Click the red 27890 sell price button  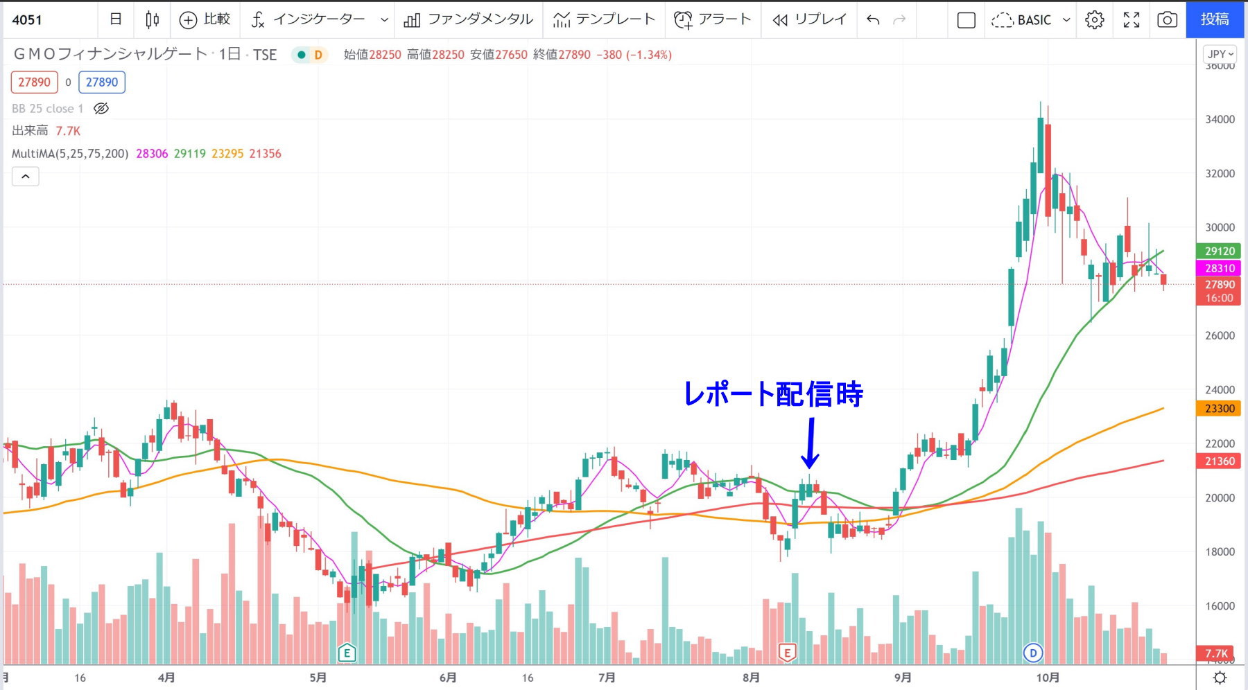point(34,82)
